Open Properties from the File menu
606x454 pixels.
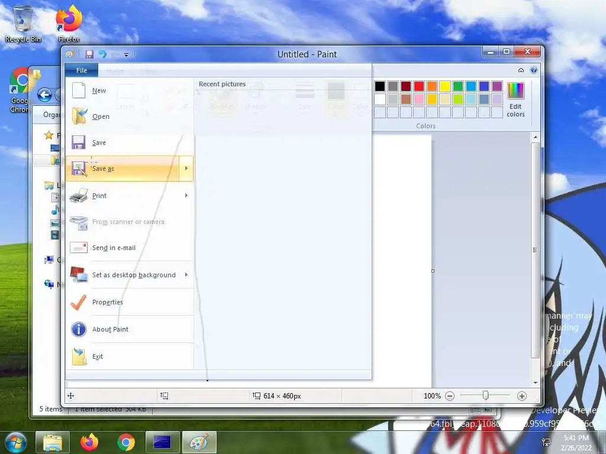(x=130, y=302)
